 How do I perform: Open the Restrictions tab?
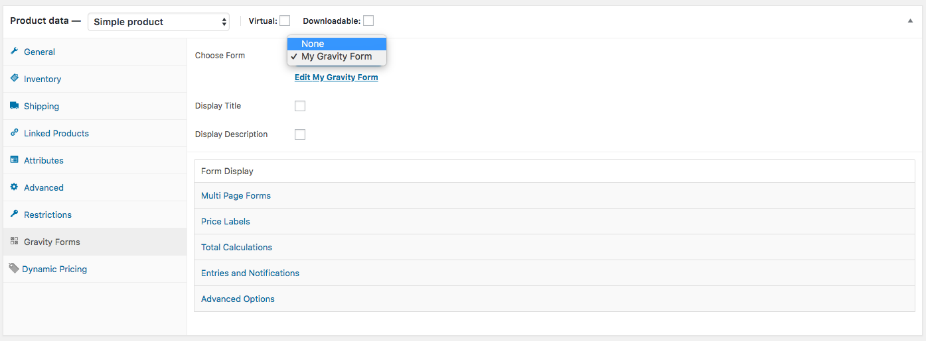point(48,215)
